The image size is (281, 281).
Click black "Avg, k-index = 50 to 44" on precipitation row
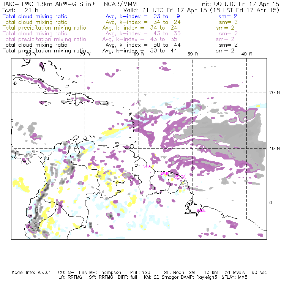140,51
